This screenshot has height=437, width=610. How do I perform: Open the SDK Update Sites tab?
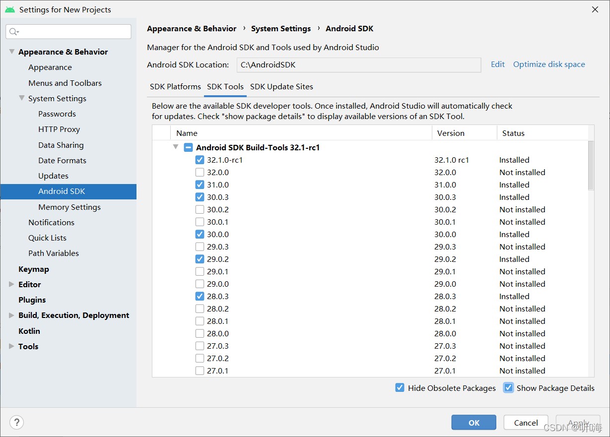coord(281,86)
